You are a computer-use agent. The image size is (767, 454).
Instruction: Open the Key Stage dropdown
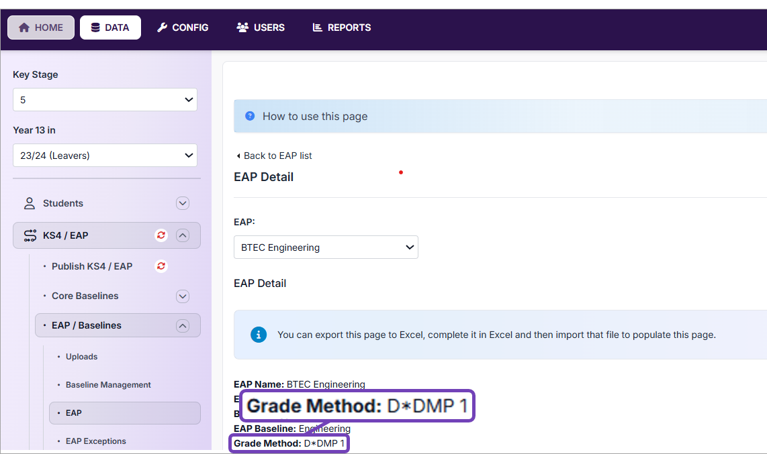click(105, 100)
